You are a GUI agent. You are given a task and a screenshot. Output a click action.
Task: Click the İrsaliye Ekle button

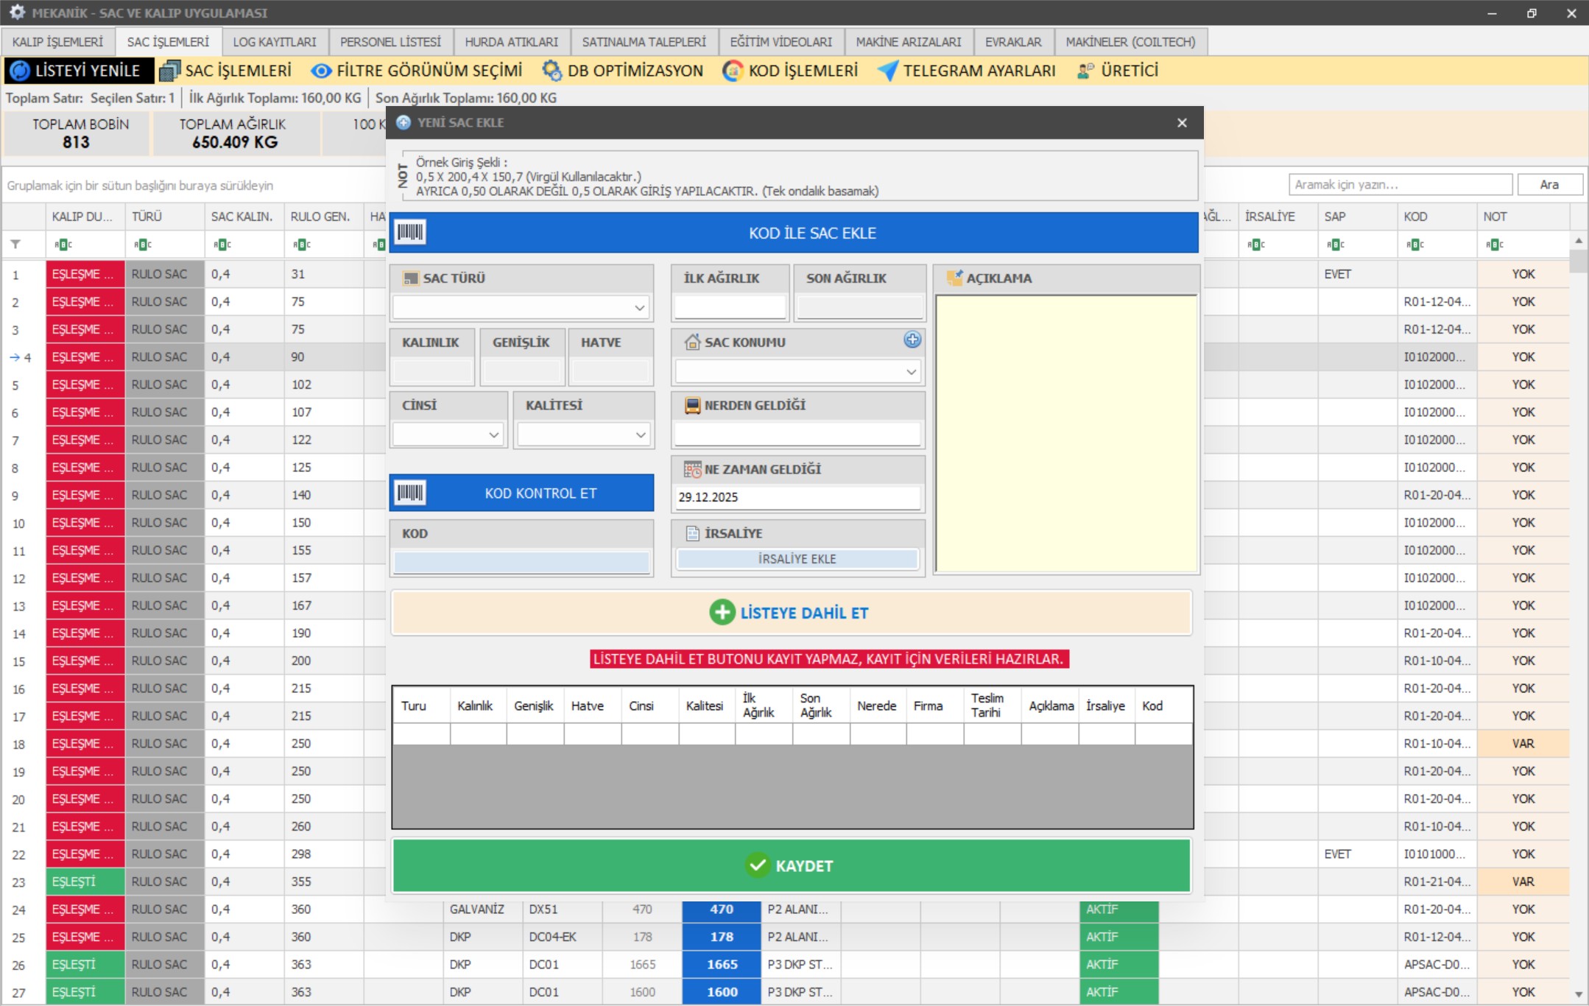pos(797,559)
